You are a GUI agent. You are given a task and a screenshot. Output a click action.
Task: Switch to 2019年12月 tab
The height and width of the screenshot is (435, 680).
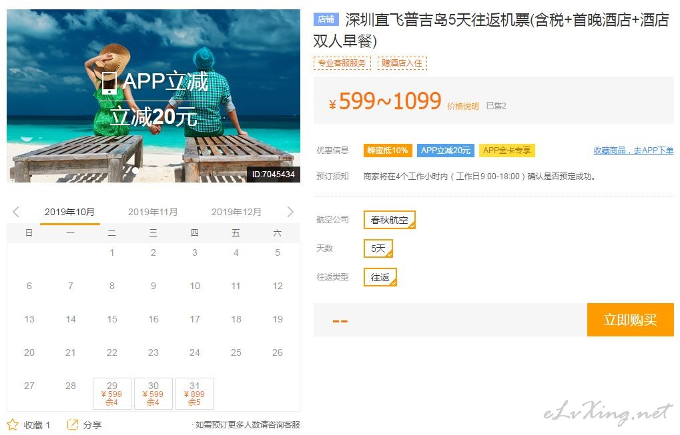click(x=236, y=212)
